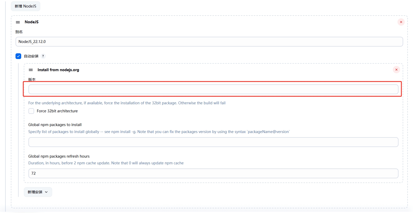Viewport: 413px width, 213px height.
Task: Open the help tooltip beside 自动安装
Action: [x=43, y=56]
